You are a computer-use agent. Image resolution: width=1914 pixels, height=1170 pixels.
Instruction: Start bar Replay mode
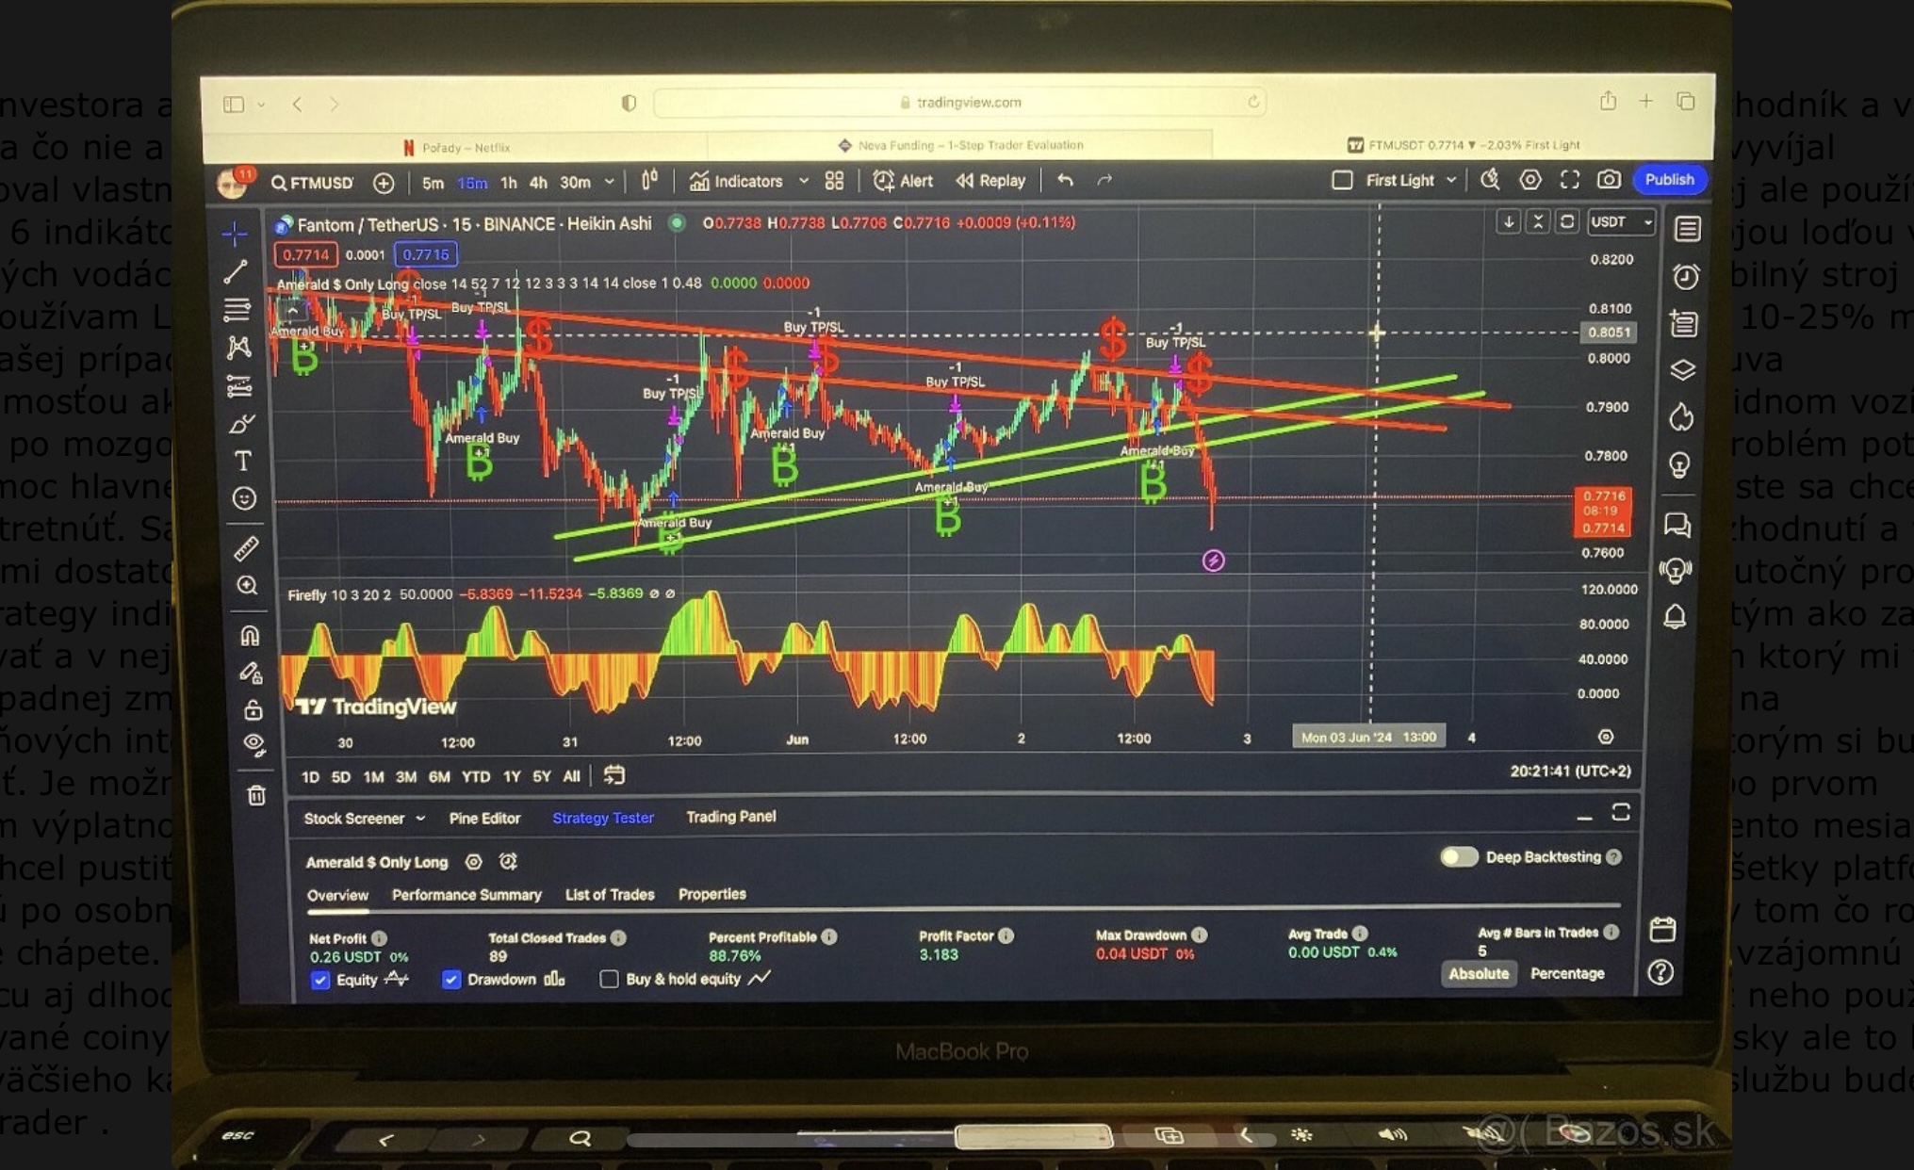(990, 180)
